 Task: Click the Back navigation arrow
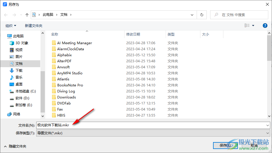[x=6, y=15]
